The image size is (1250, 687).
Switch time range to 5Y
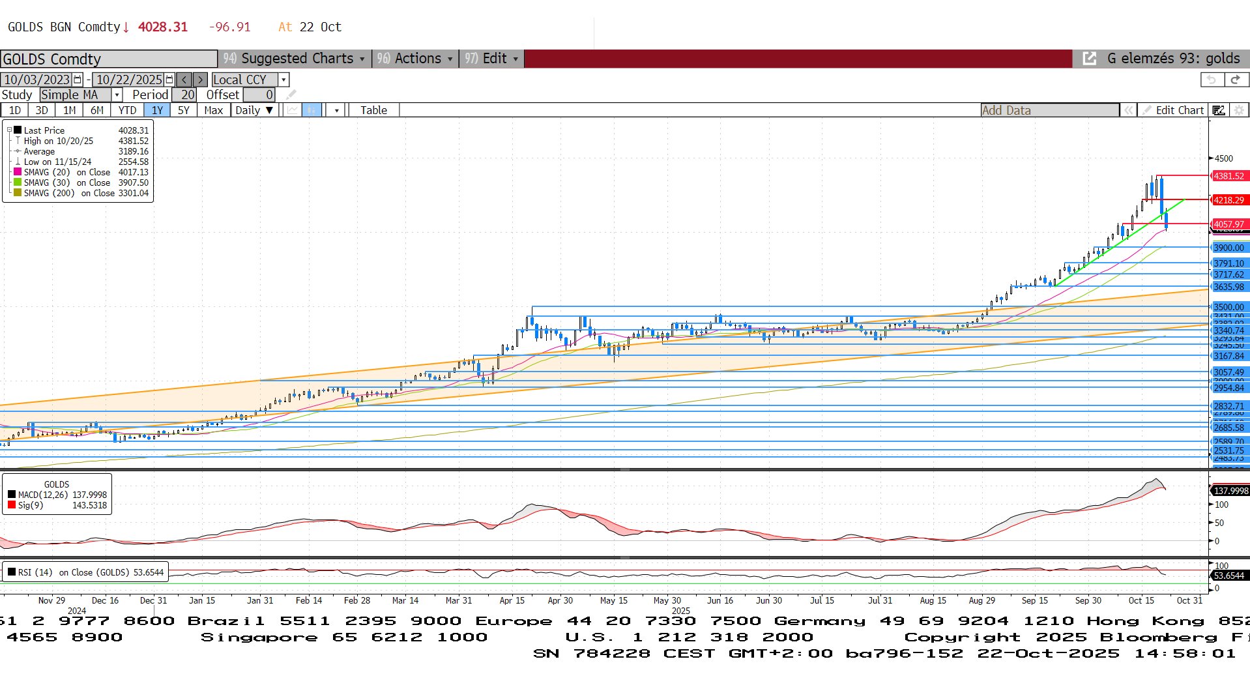[x=184, y=110]
